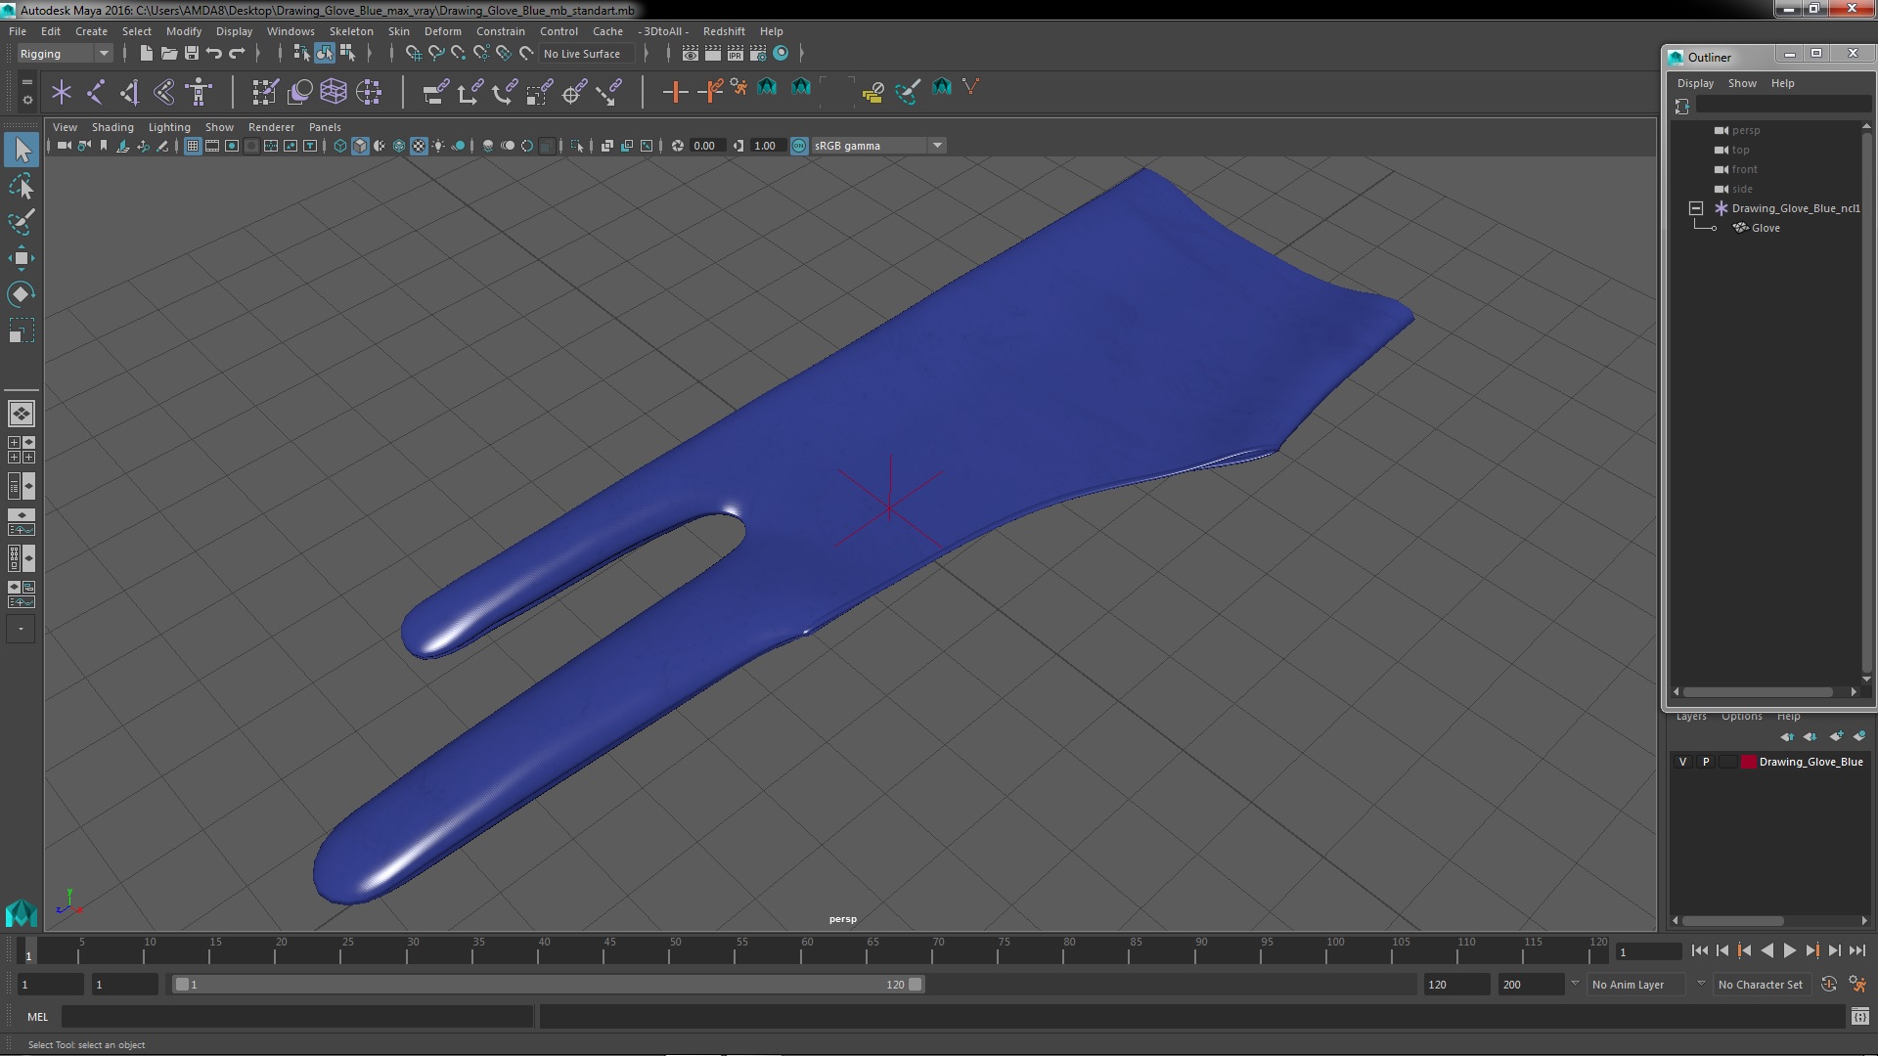Click play forwards button
Viewport: 1878px width, 1056px height.
coord(1789,950)
